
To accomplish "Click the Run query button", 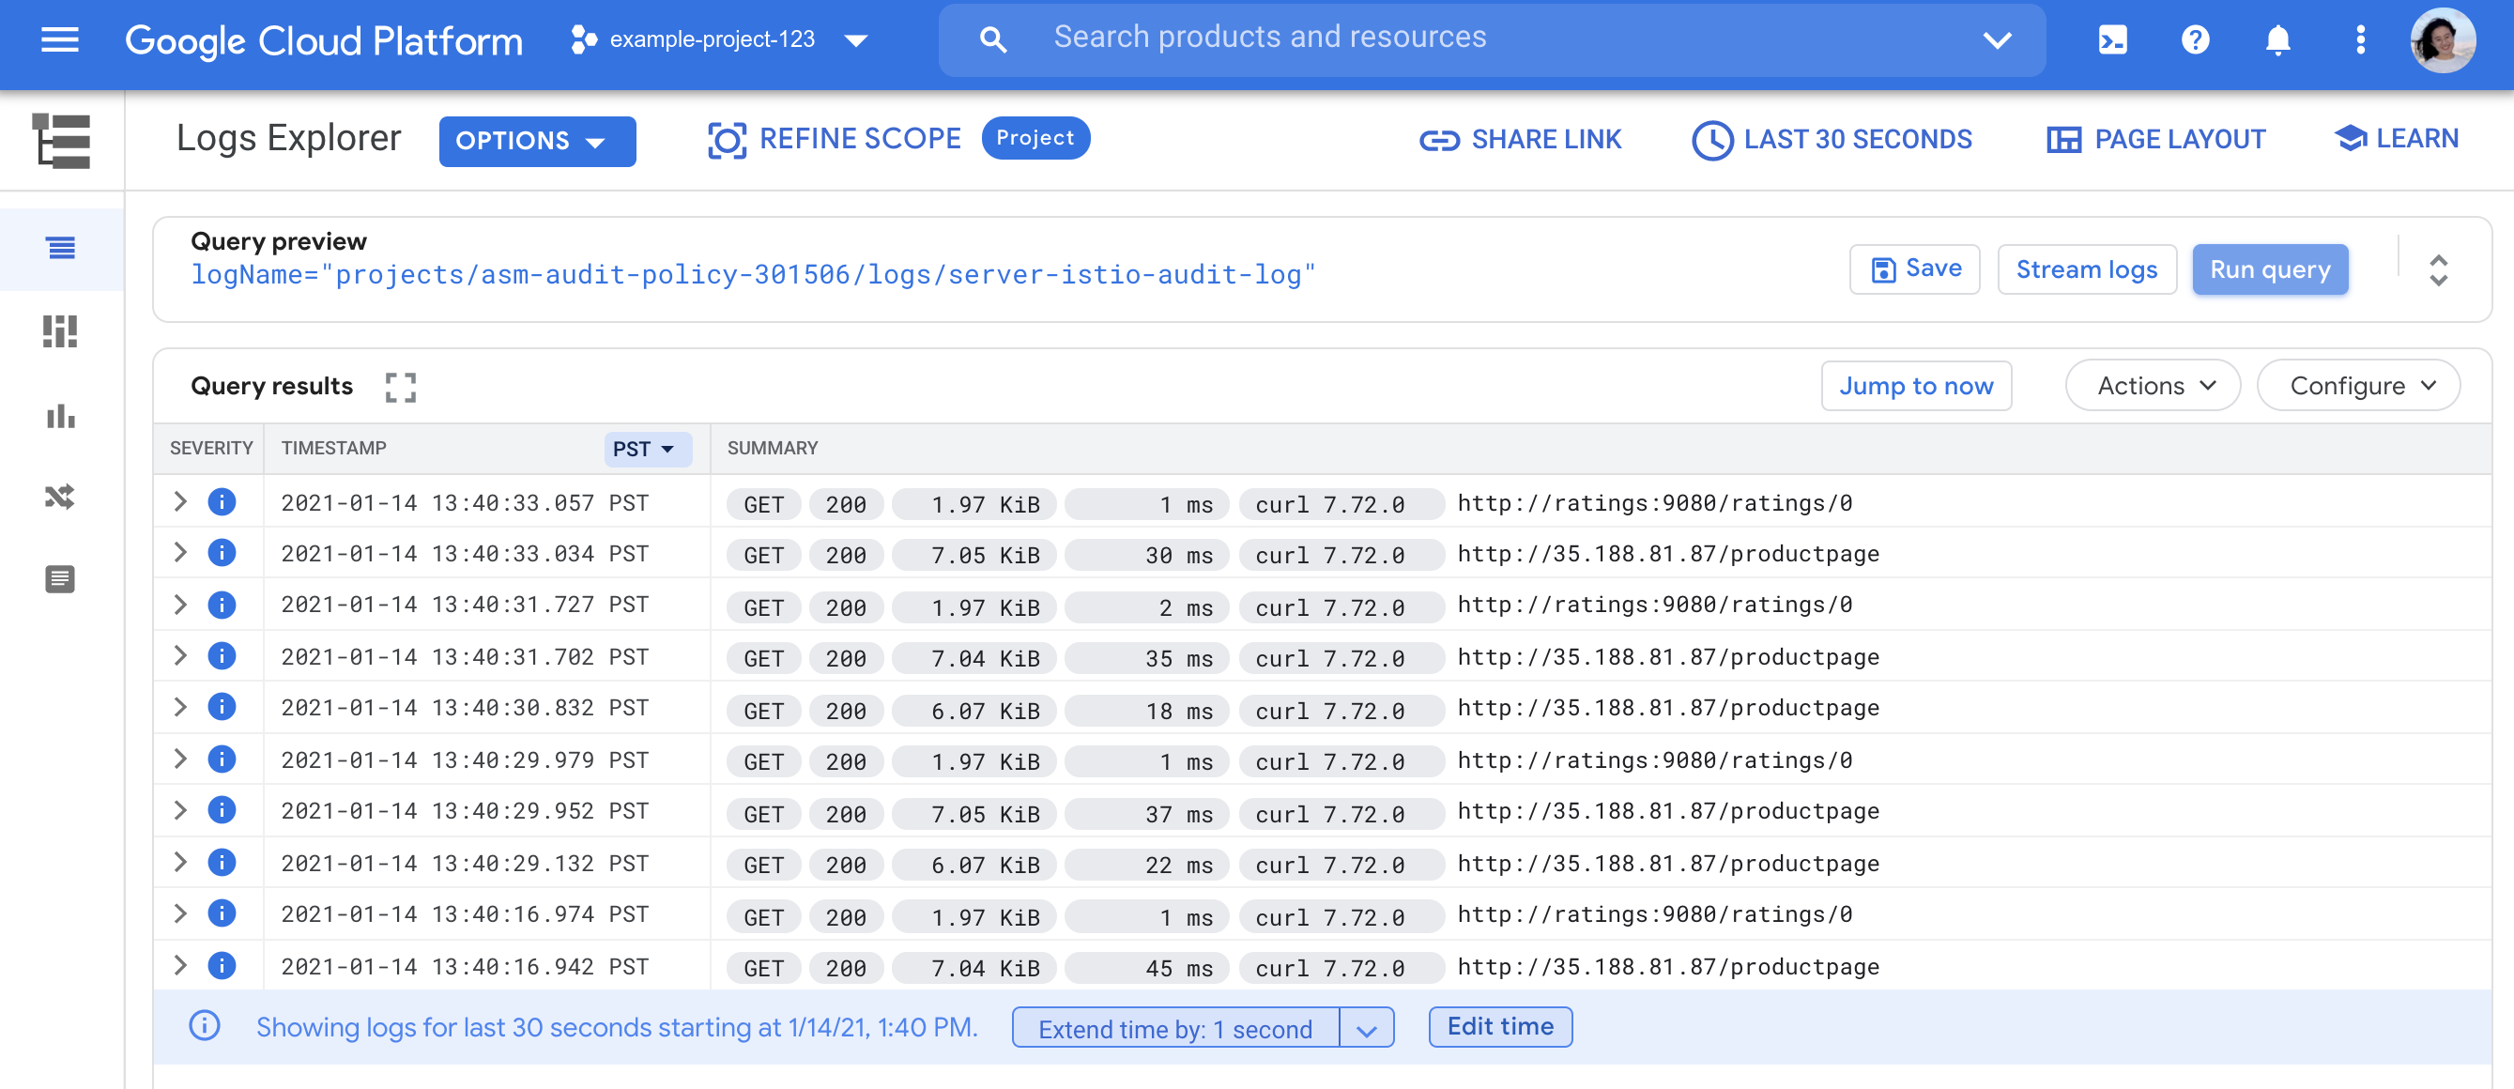I will [2270, 268].
